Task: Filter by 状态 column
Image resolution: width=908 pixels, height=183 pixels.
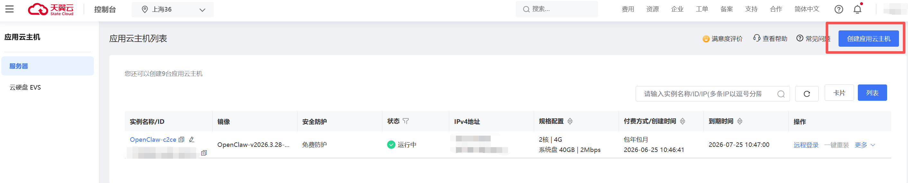Action: [x=405, y=121]
